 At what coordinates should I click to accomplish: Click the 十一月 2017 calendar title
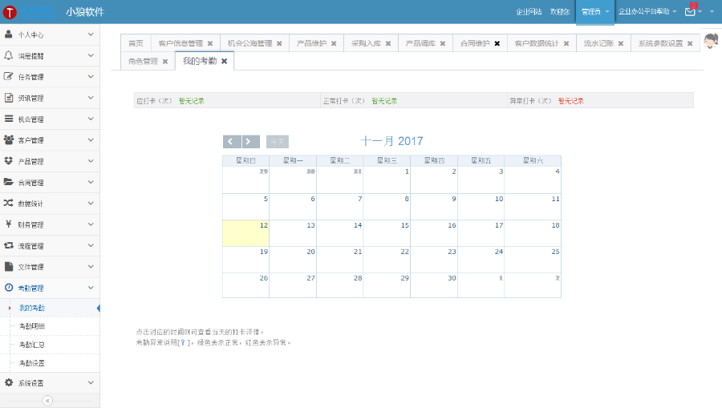point(391,141)
